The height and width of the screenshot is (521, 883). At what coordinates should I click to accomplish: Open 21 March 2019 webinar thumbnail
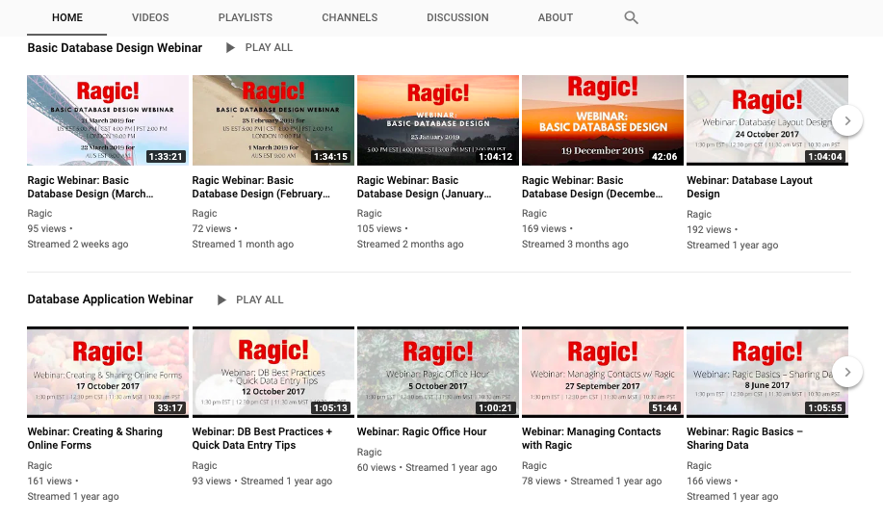tap(108, 120)
